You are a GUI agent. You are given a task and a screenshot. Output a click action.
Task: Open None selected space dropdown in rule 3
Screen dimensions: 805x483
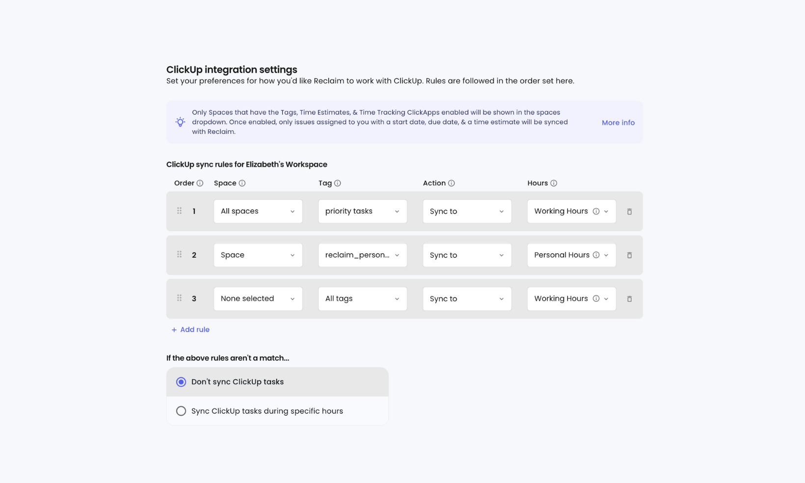tap(258, 298)
